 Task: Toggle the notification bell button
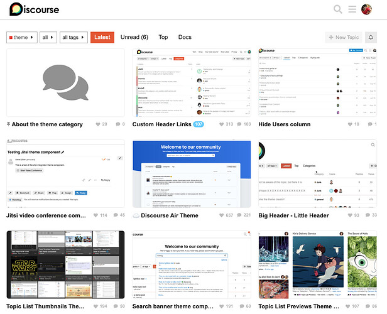(x=371, y=37)
